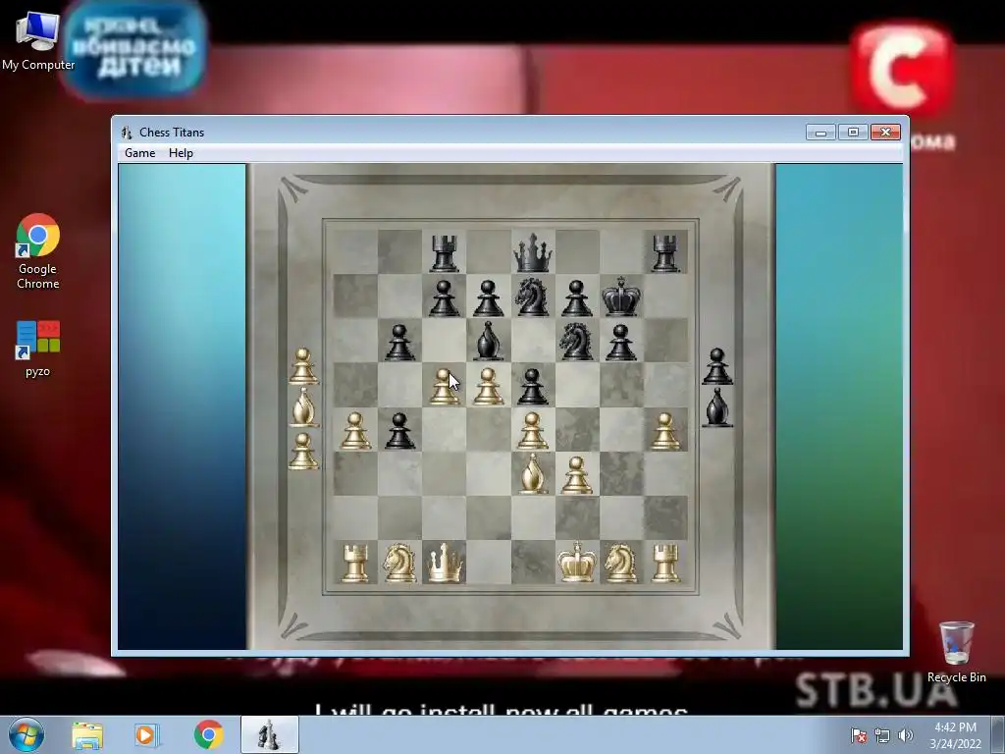Image resolution: width=1005 pixels, height=754 pixels.
Task: Select the Google Chrome desktop shortcut
Action: point(38,251)
